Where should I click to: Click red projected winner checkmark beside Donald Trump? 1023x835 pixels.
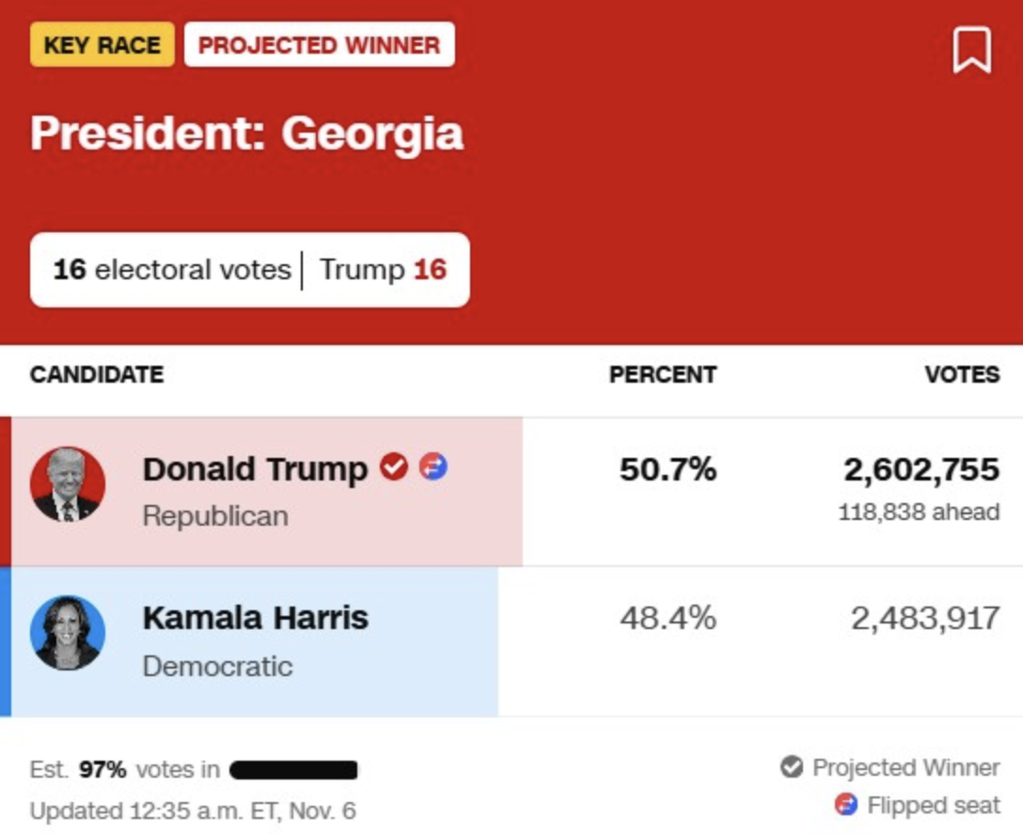pos(394,466)
